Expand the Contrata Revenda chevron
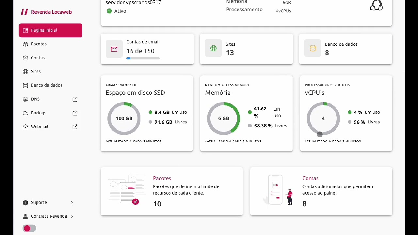This screenshot has width=418, height=235. click(72, 216)
